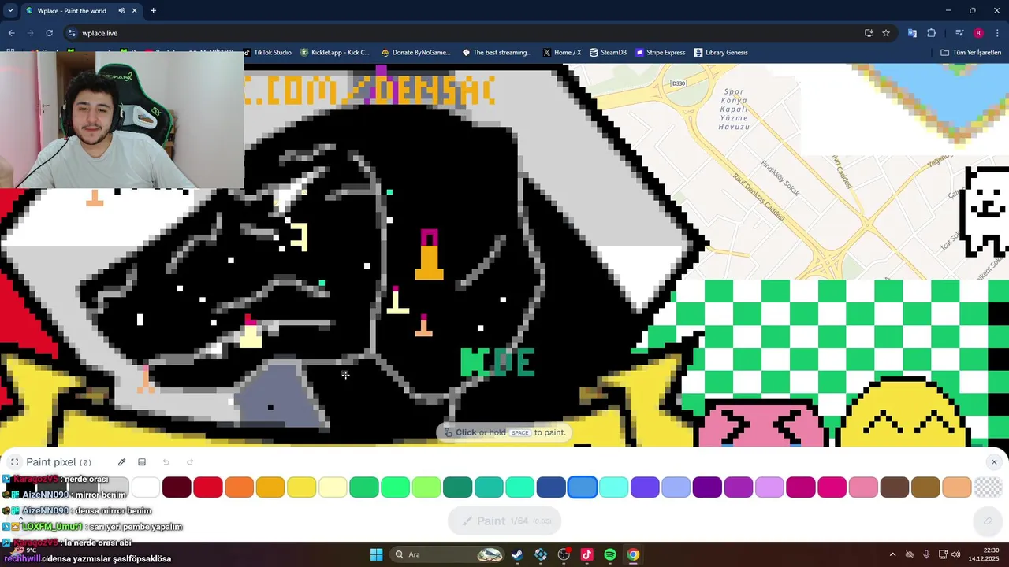The width and height of the screenshot is (1009, 567).
Task: Open the Chrome three-dot menu
Action: click(997, 33)
